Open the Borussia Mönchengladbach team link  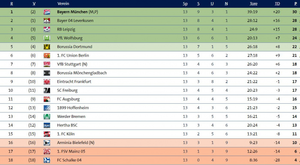coord(82,73)
